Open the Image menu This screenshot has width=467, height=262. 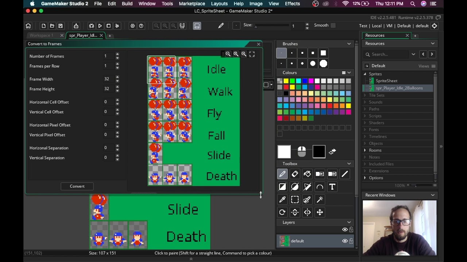(x=256, y=4)
